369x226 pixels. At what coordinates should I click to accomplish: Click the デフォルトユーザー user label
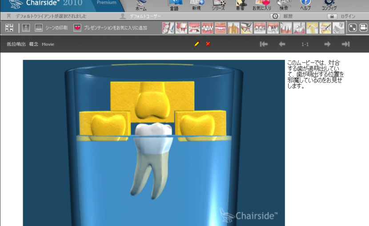(145, 16)
